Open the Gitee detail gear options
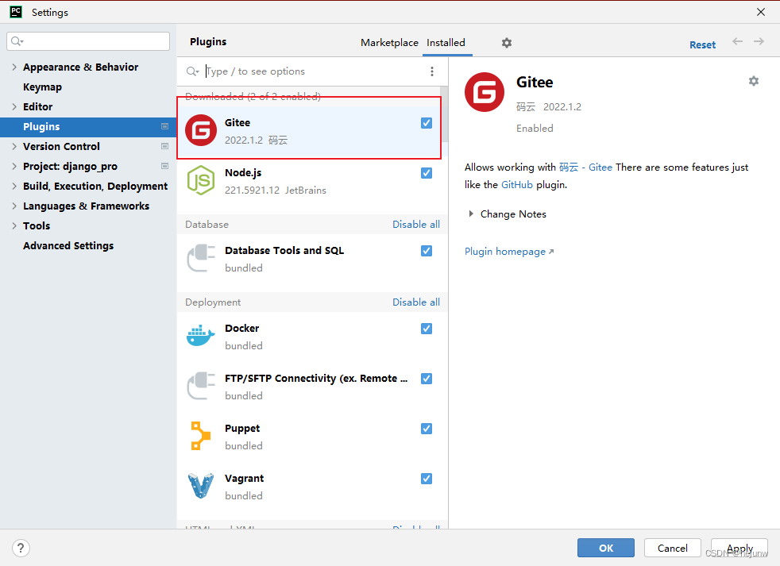Image resolution: width=780 pixels, height=566 pixels. [x=754, y=81]
